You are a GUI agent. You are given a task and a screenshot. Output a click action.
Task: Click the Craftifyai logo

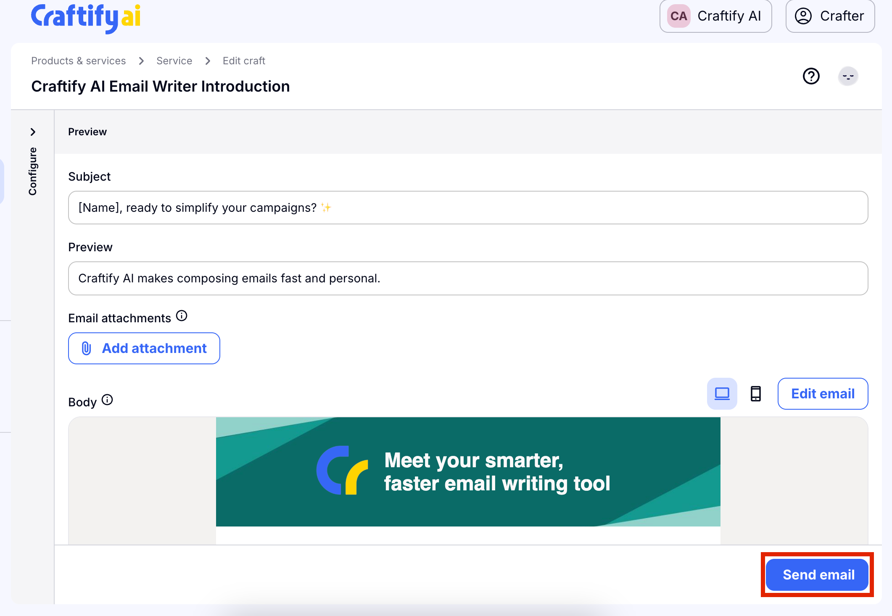pyautogui.click(x=86, y=18)
